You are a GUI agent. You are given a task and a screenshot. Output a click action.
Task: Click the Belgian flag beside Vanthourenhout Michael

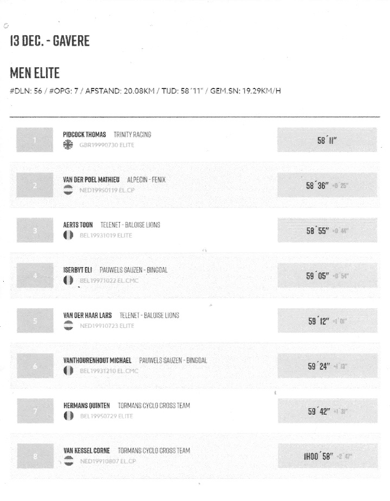tap(68, 371)
